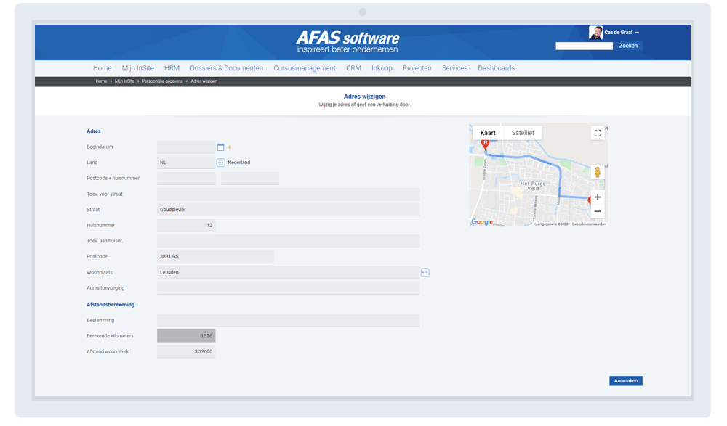Click the Berekende kilometers value field
The height and width of the screenshot is (426, 727).
(x=186, y=336)
